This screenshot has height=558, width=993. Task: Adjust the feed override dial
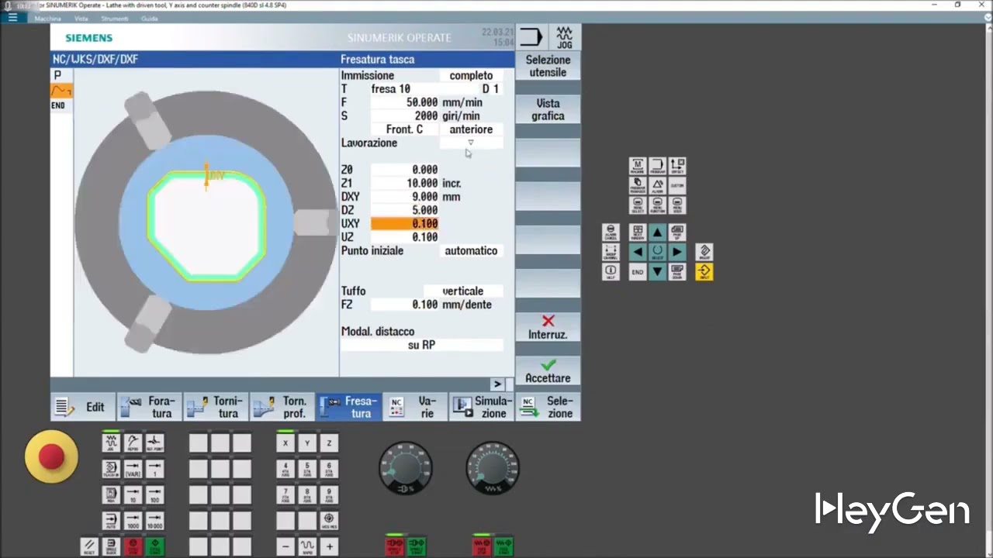click(492, 467)
